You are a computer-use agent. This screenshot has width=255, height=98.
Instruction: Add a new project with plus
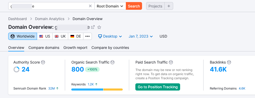pyautogui.click(x=169, y=6)
